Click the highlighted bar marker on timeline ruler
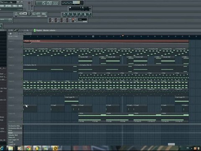 pos(93,36)
